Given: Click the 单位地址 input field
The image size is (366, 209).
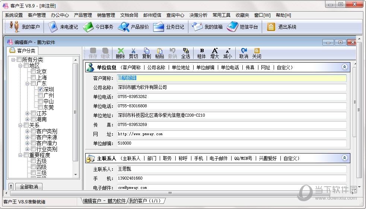Looking at the screenshot, I should [232, 115].
